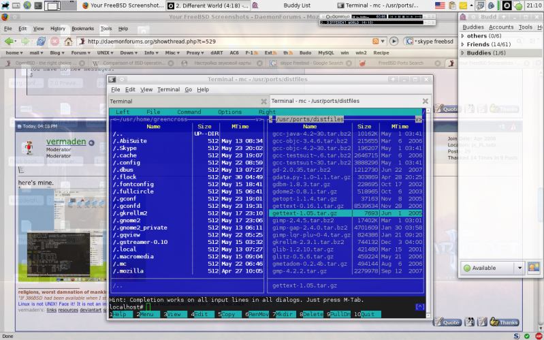Image resolution: width=544 pixels, height=340 pixels.
Task: Click the Quote button at bottom right
Action: [x=450, y=322]
